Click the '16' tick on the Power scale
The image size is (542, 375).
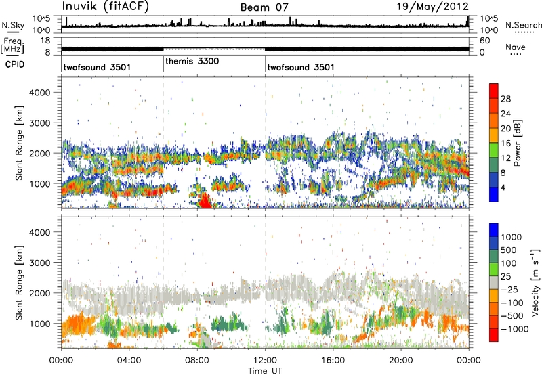[x=505, y=144]
